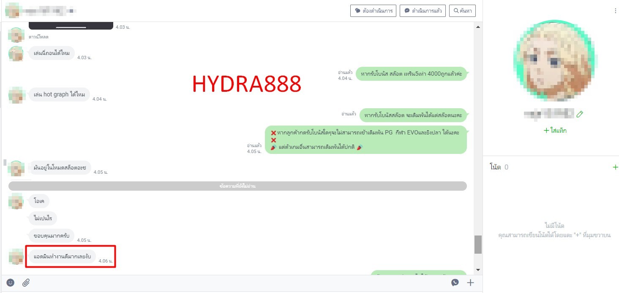Screen dimensions: 619x293
Task: Mark chat as ต้องดำเนินการ
Action: (x=373, y=11)
